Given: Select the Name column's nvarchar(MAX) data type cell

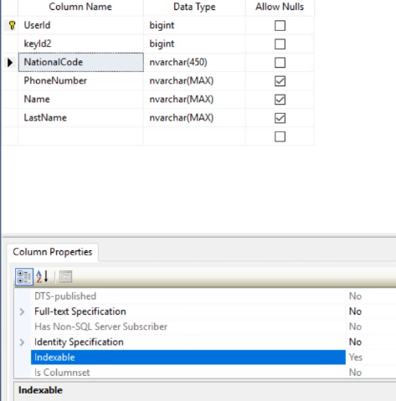Looking at the screenshot, I should point(194,100).
